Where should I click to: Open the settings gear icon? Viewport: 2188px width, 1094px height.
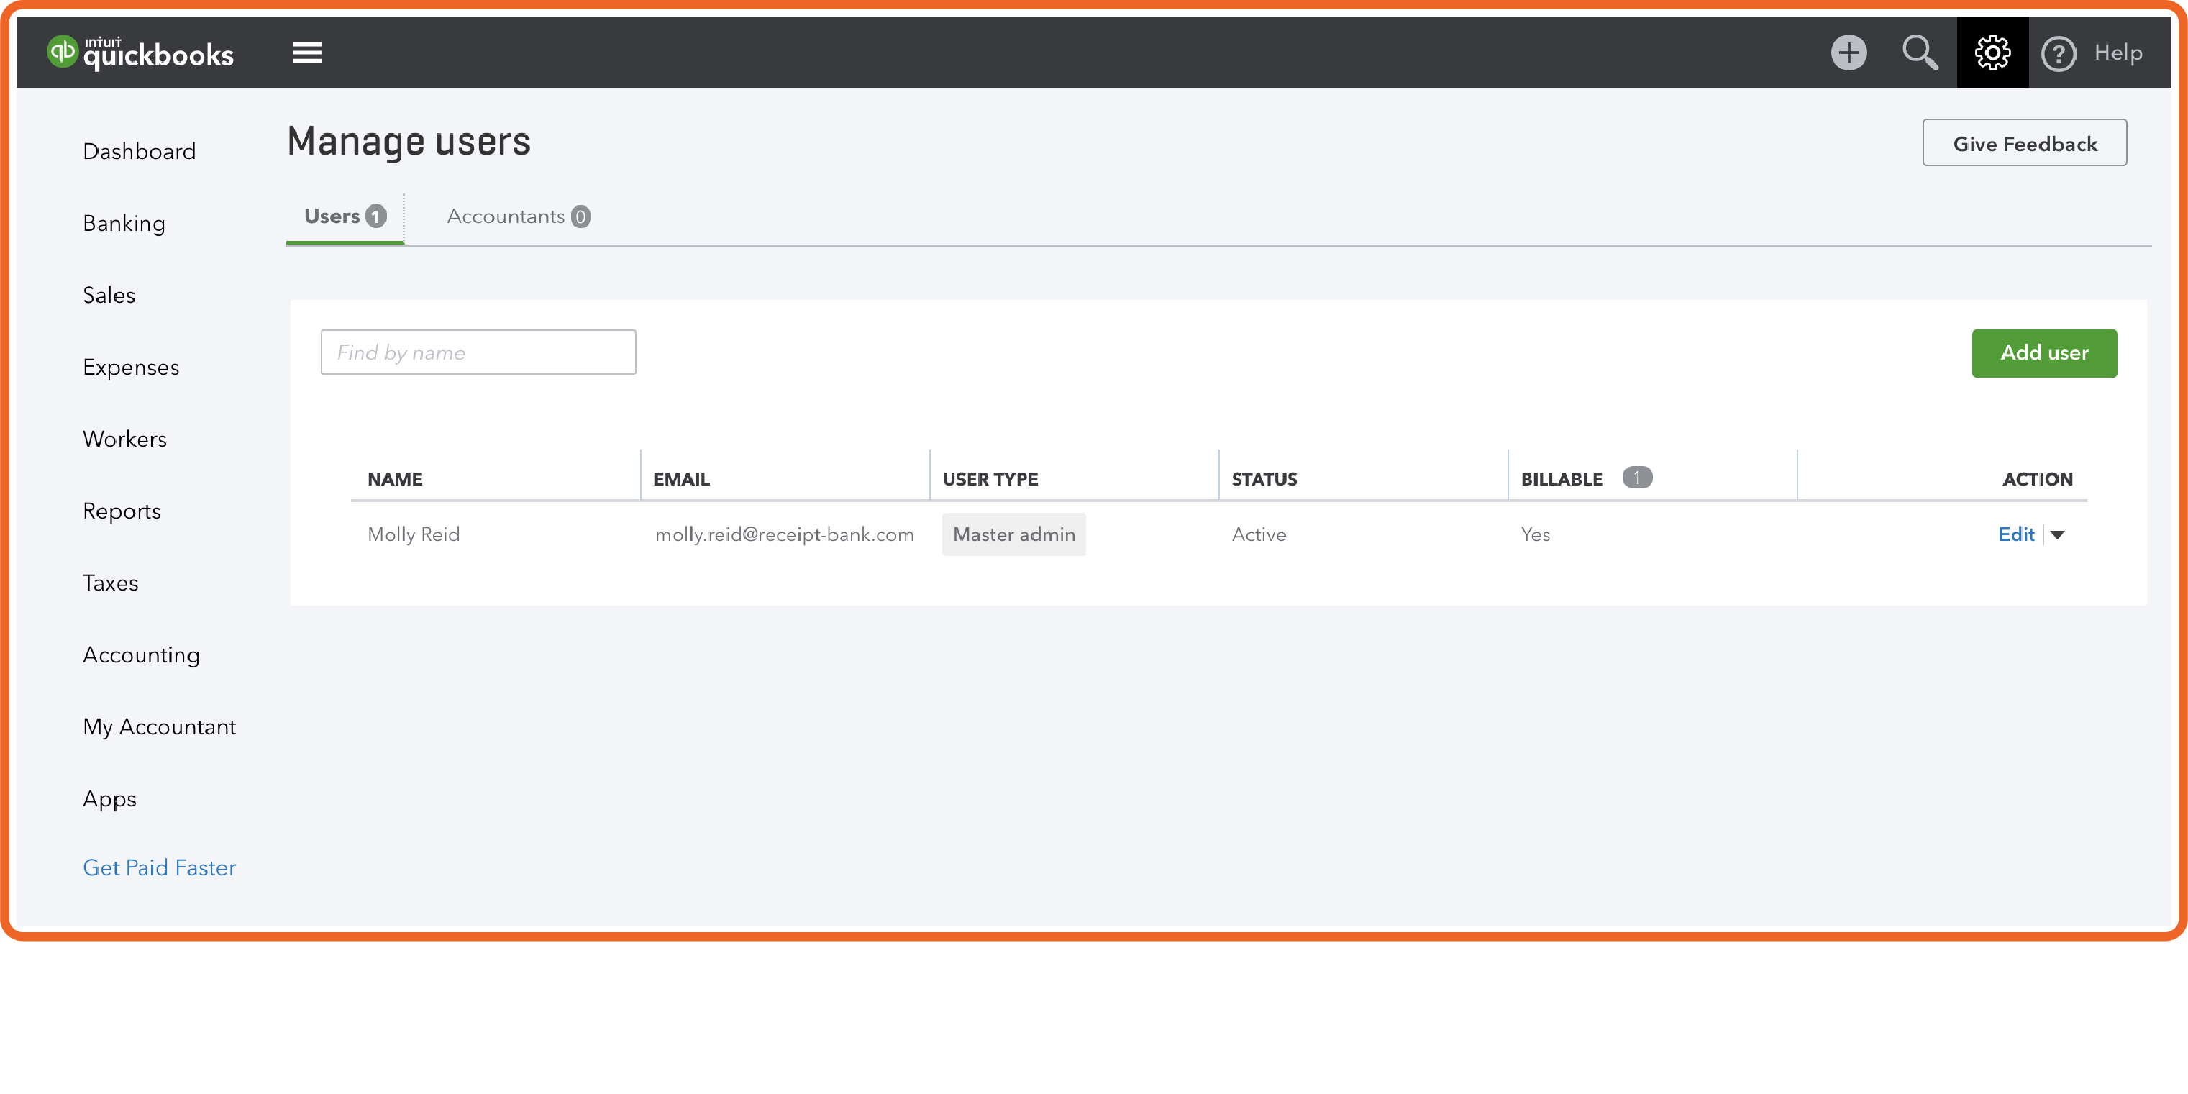pos(1992,53)
